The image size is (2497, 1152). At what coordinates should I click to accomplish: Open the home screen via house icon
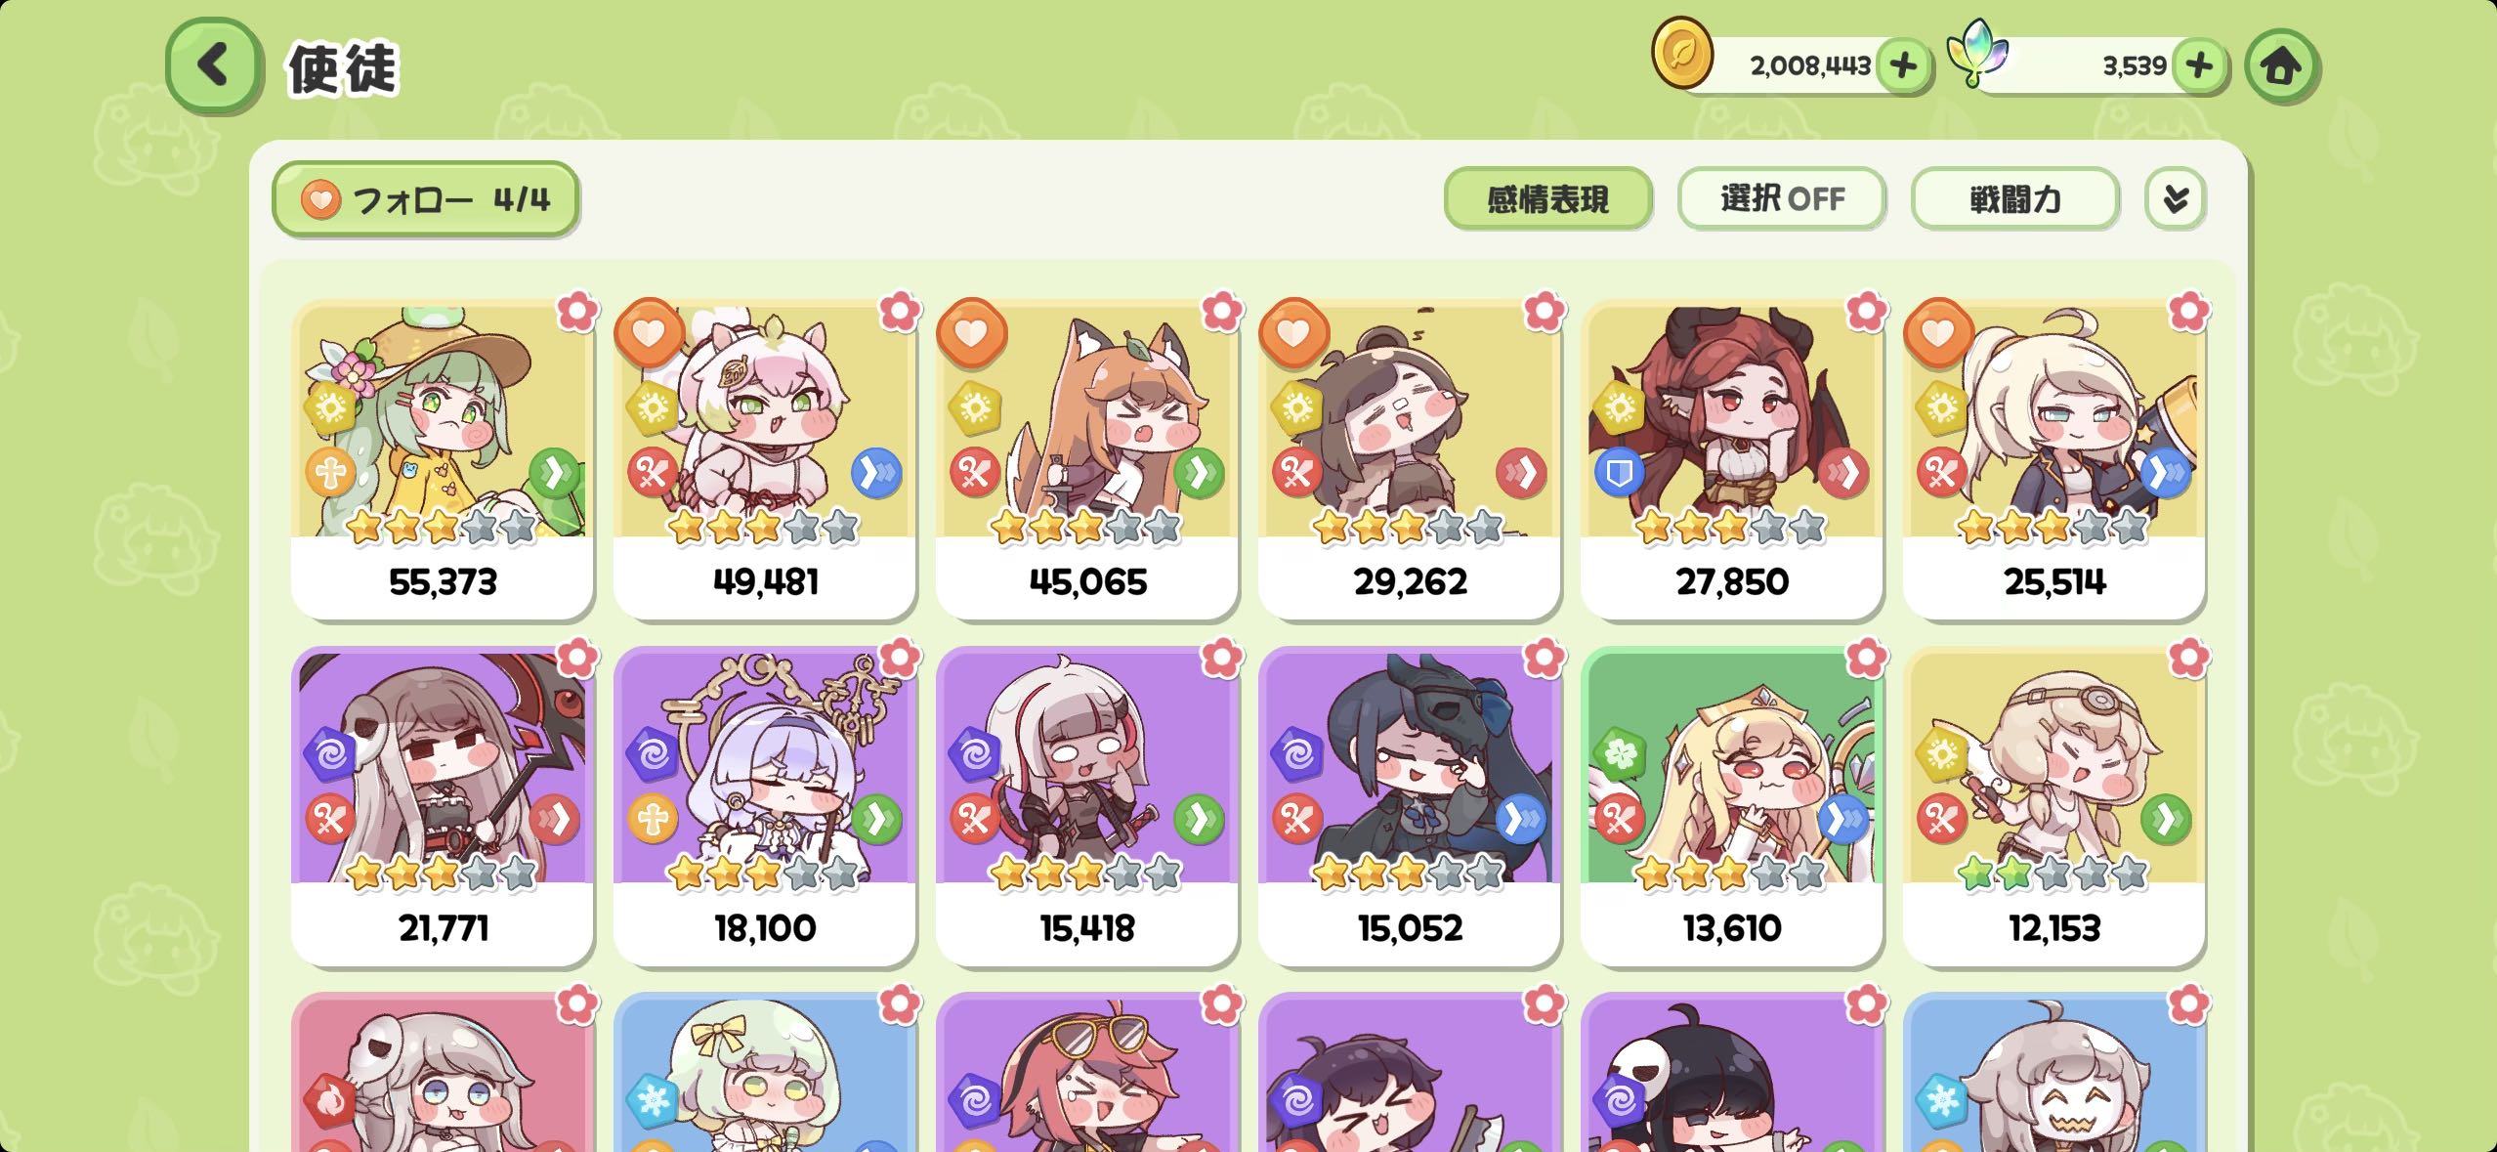click(2281, 66)
